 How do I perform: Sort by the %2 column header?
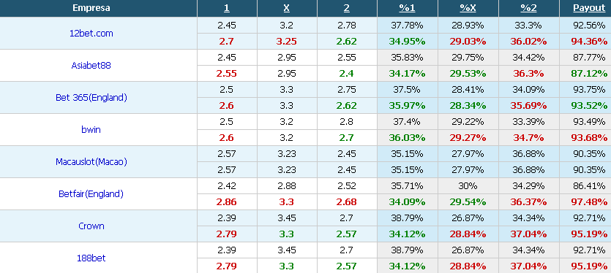click(529, 8)
